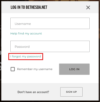This screenshot has height=102, width=100.
Task: Select the Password placeholder text
Action: click(22, 47)
